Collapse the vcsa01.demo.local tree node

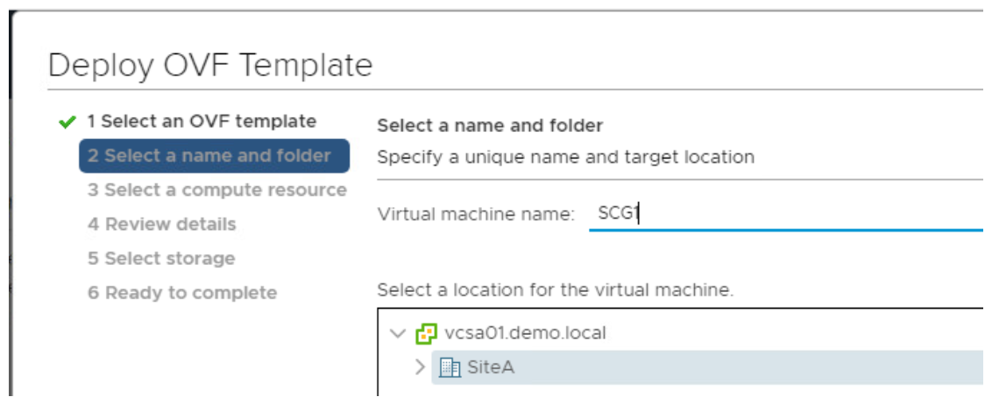click(397, 333)
